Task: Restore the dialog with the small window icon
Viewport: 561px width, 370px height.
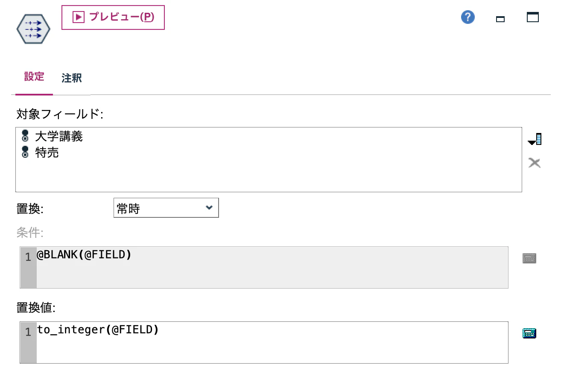Action: [x=500, y=19]
